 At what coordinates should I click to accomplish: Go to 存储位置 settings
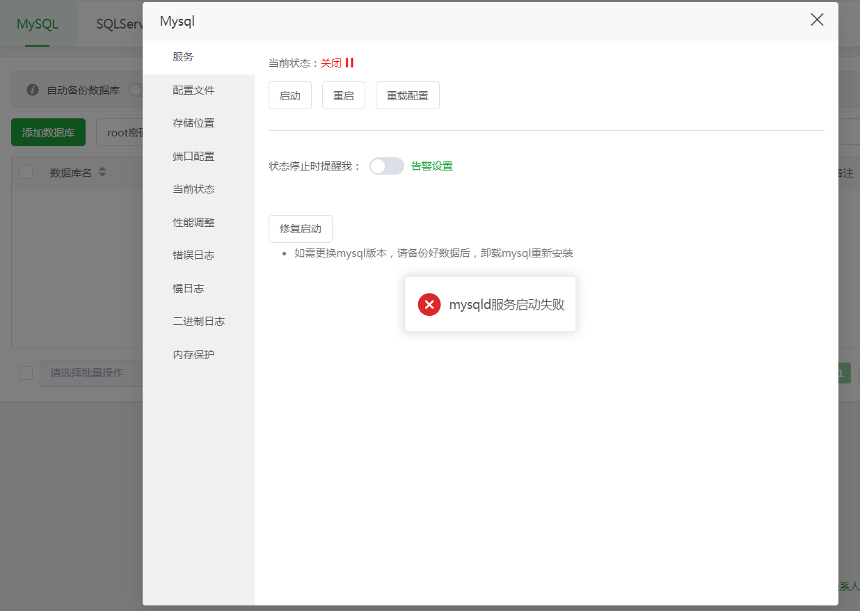pyautogui.click(x=198, y=123)
